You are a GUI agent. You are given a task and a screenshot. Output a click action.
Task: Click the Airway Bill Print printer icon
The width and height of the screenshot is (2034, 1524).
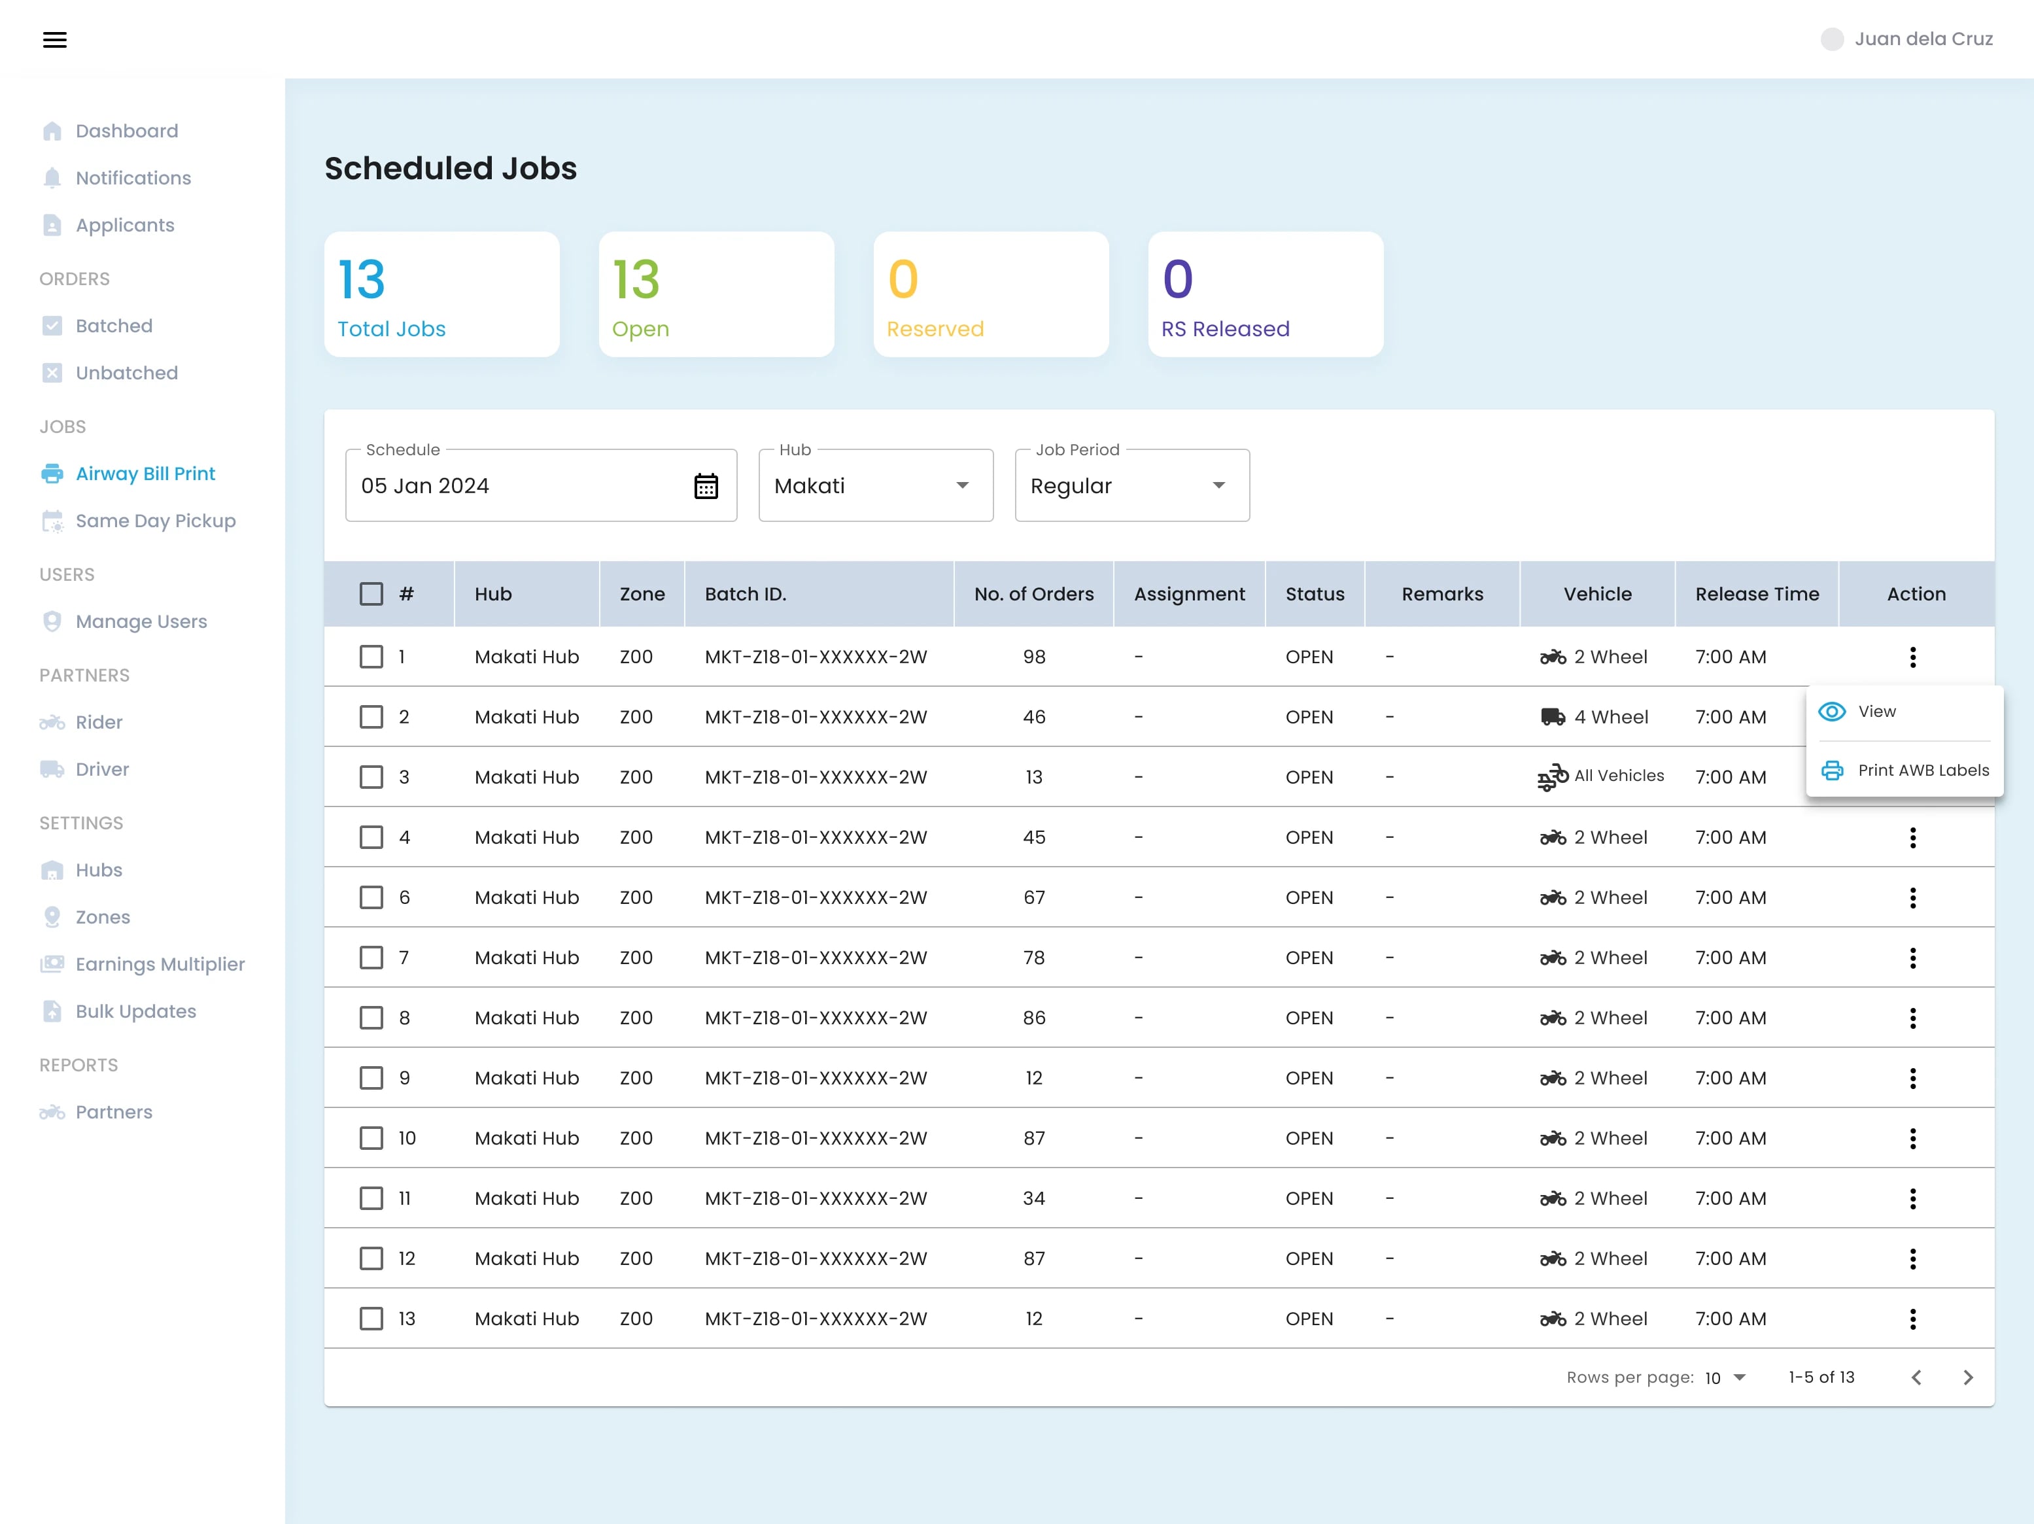point(52,474)
